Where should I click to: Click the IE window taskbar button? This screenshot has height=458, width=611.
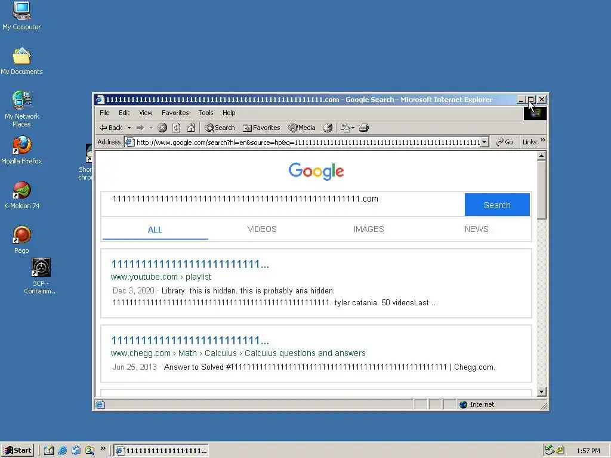161,451
